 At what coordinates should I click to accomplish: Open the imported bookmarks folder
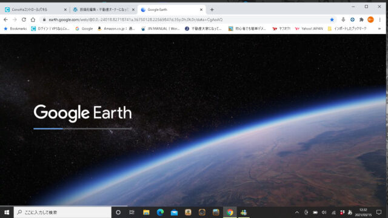[347, 28]
